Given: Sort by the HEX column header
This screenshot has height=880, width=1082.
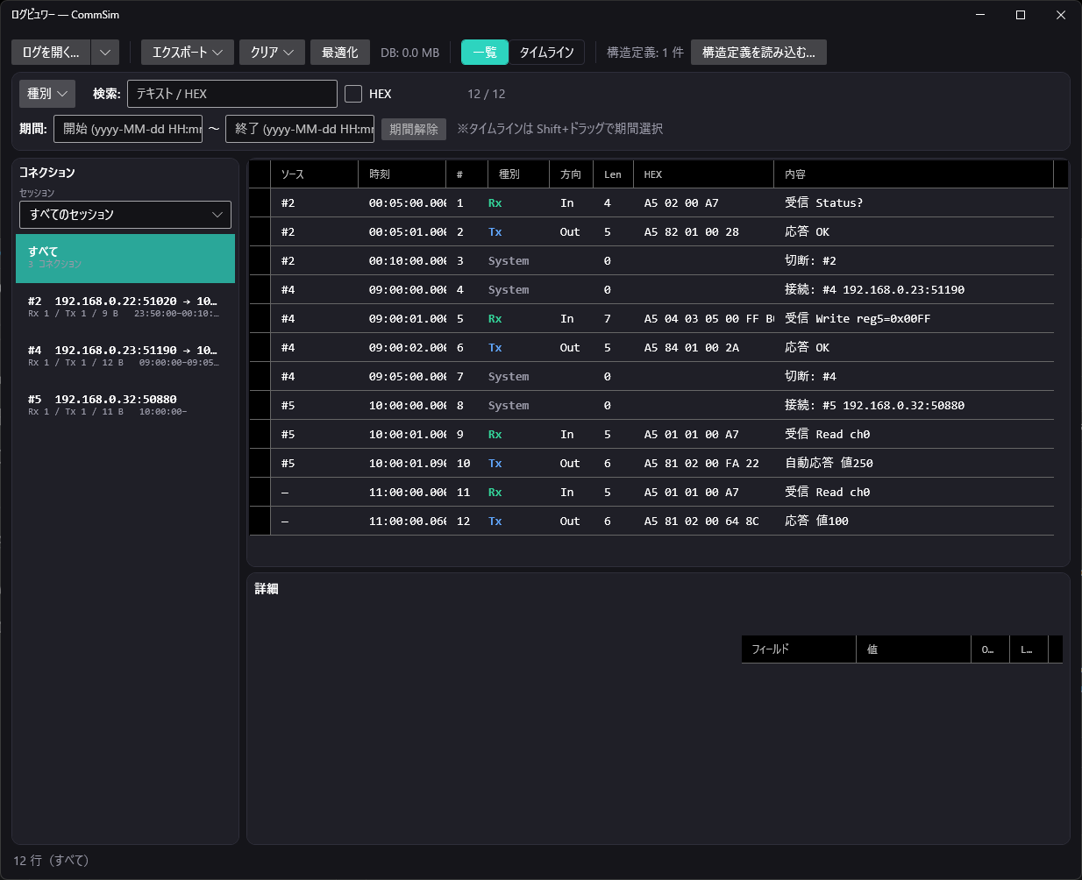Looking at the screenshot, I should [x=703, y=174].
